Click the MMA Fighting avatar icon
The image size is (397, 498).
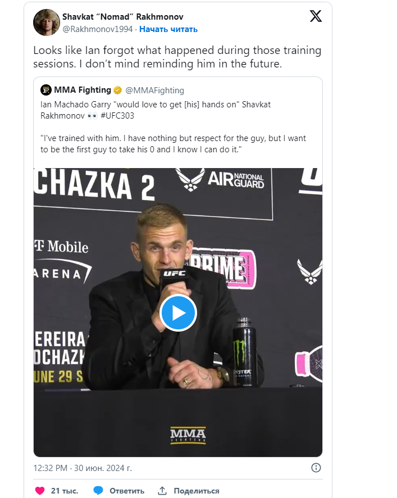click(x=46, y=90)
